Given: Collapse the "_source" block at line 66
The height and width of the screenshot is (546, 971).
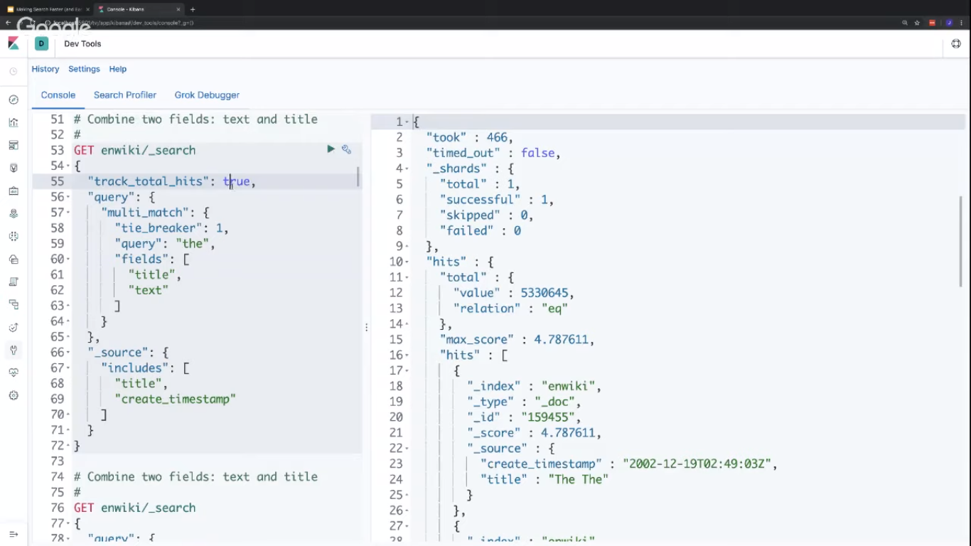Looking at the screenshot, I should point(68,353).
